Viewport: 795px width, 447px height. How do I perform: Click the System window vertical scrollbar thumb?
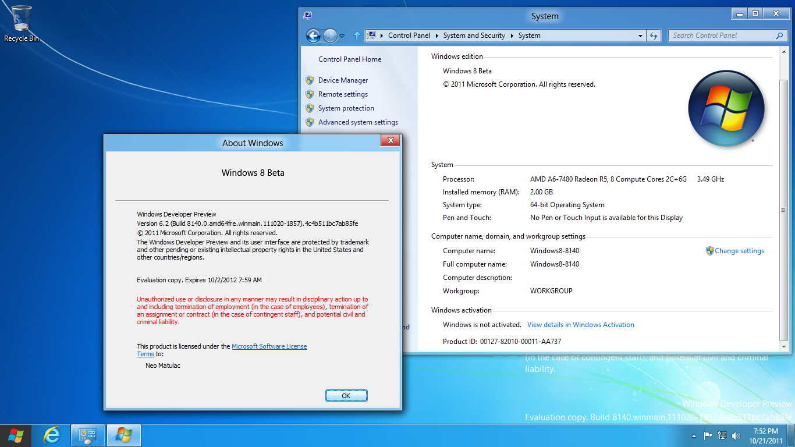[784, 210]
